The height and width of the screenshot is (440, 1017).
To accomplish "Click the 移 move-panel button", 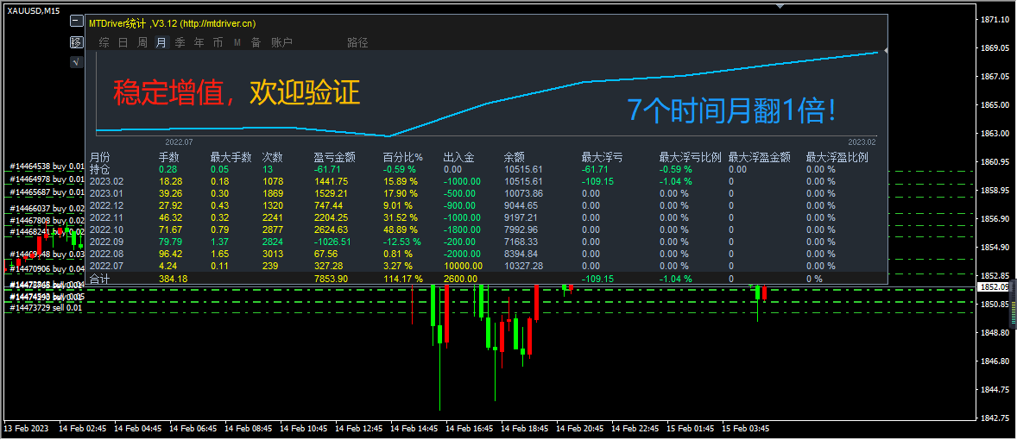I will 76,42.
